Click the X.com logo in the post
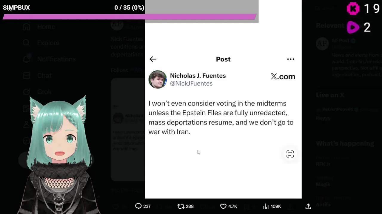Viewport: 382px width, 214px height. point(283,77)
